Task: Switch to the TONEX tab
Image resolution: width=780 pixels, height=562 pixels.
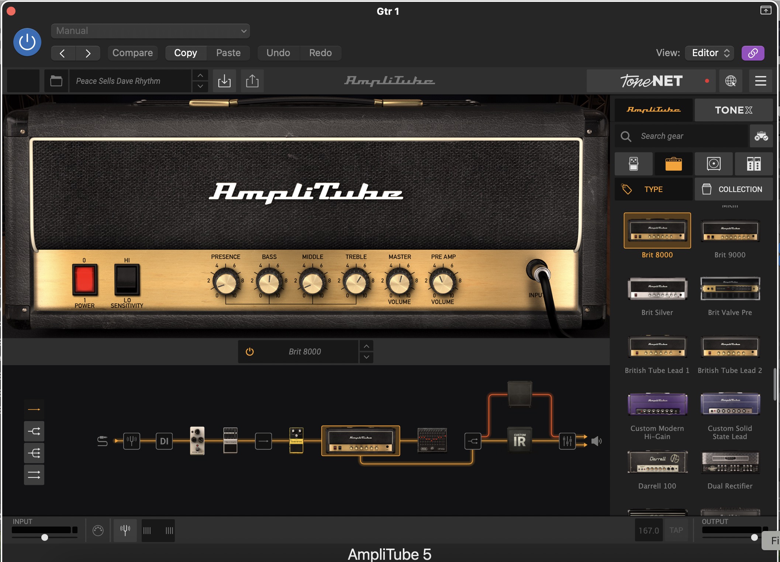Action: coord(734,110)
